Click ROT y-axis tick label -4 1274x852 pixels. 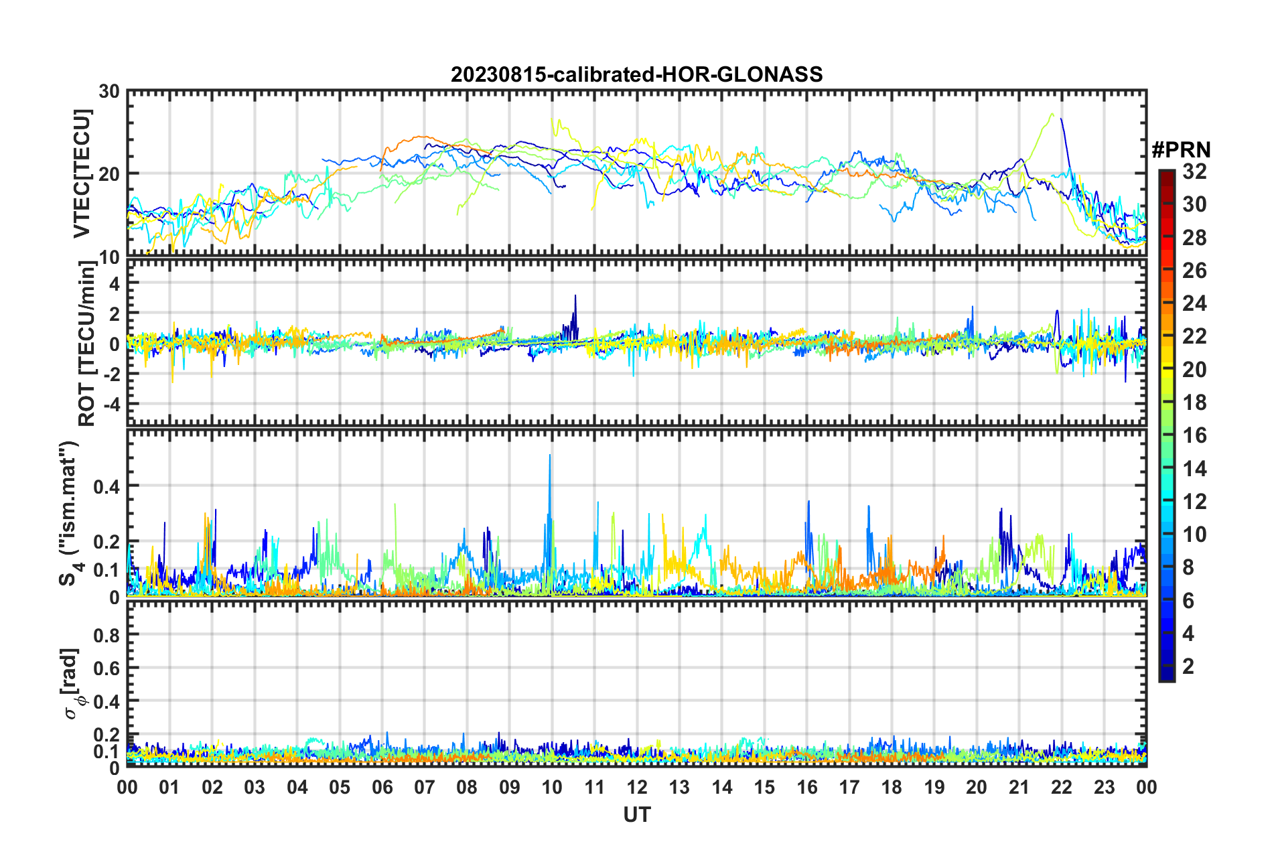(111, 404)
